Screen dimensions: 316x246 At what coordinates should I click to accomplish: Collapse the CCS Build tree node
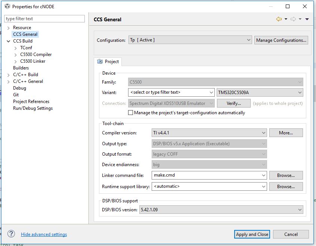(x=9, y=41)
